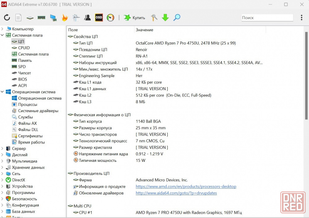Collapse the Системная плата tree node
This screenshot has height=218, width=309.
(x=2, y=35)
